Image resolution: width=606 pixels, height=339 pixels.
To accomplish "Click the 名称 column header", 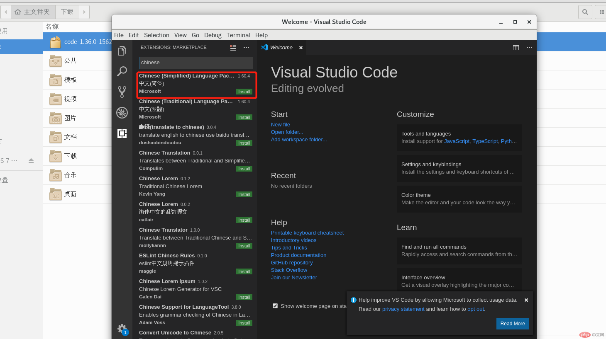I will click(x=52, y=27).
